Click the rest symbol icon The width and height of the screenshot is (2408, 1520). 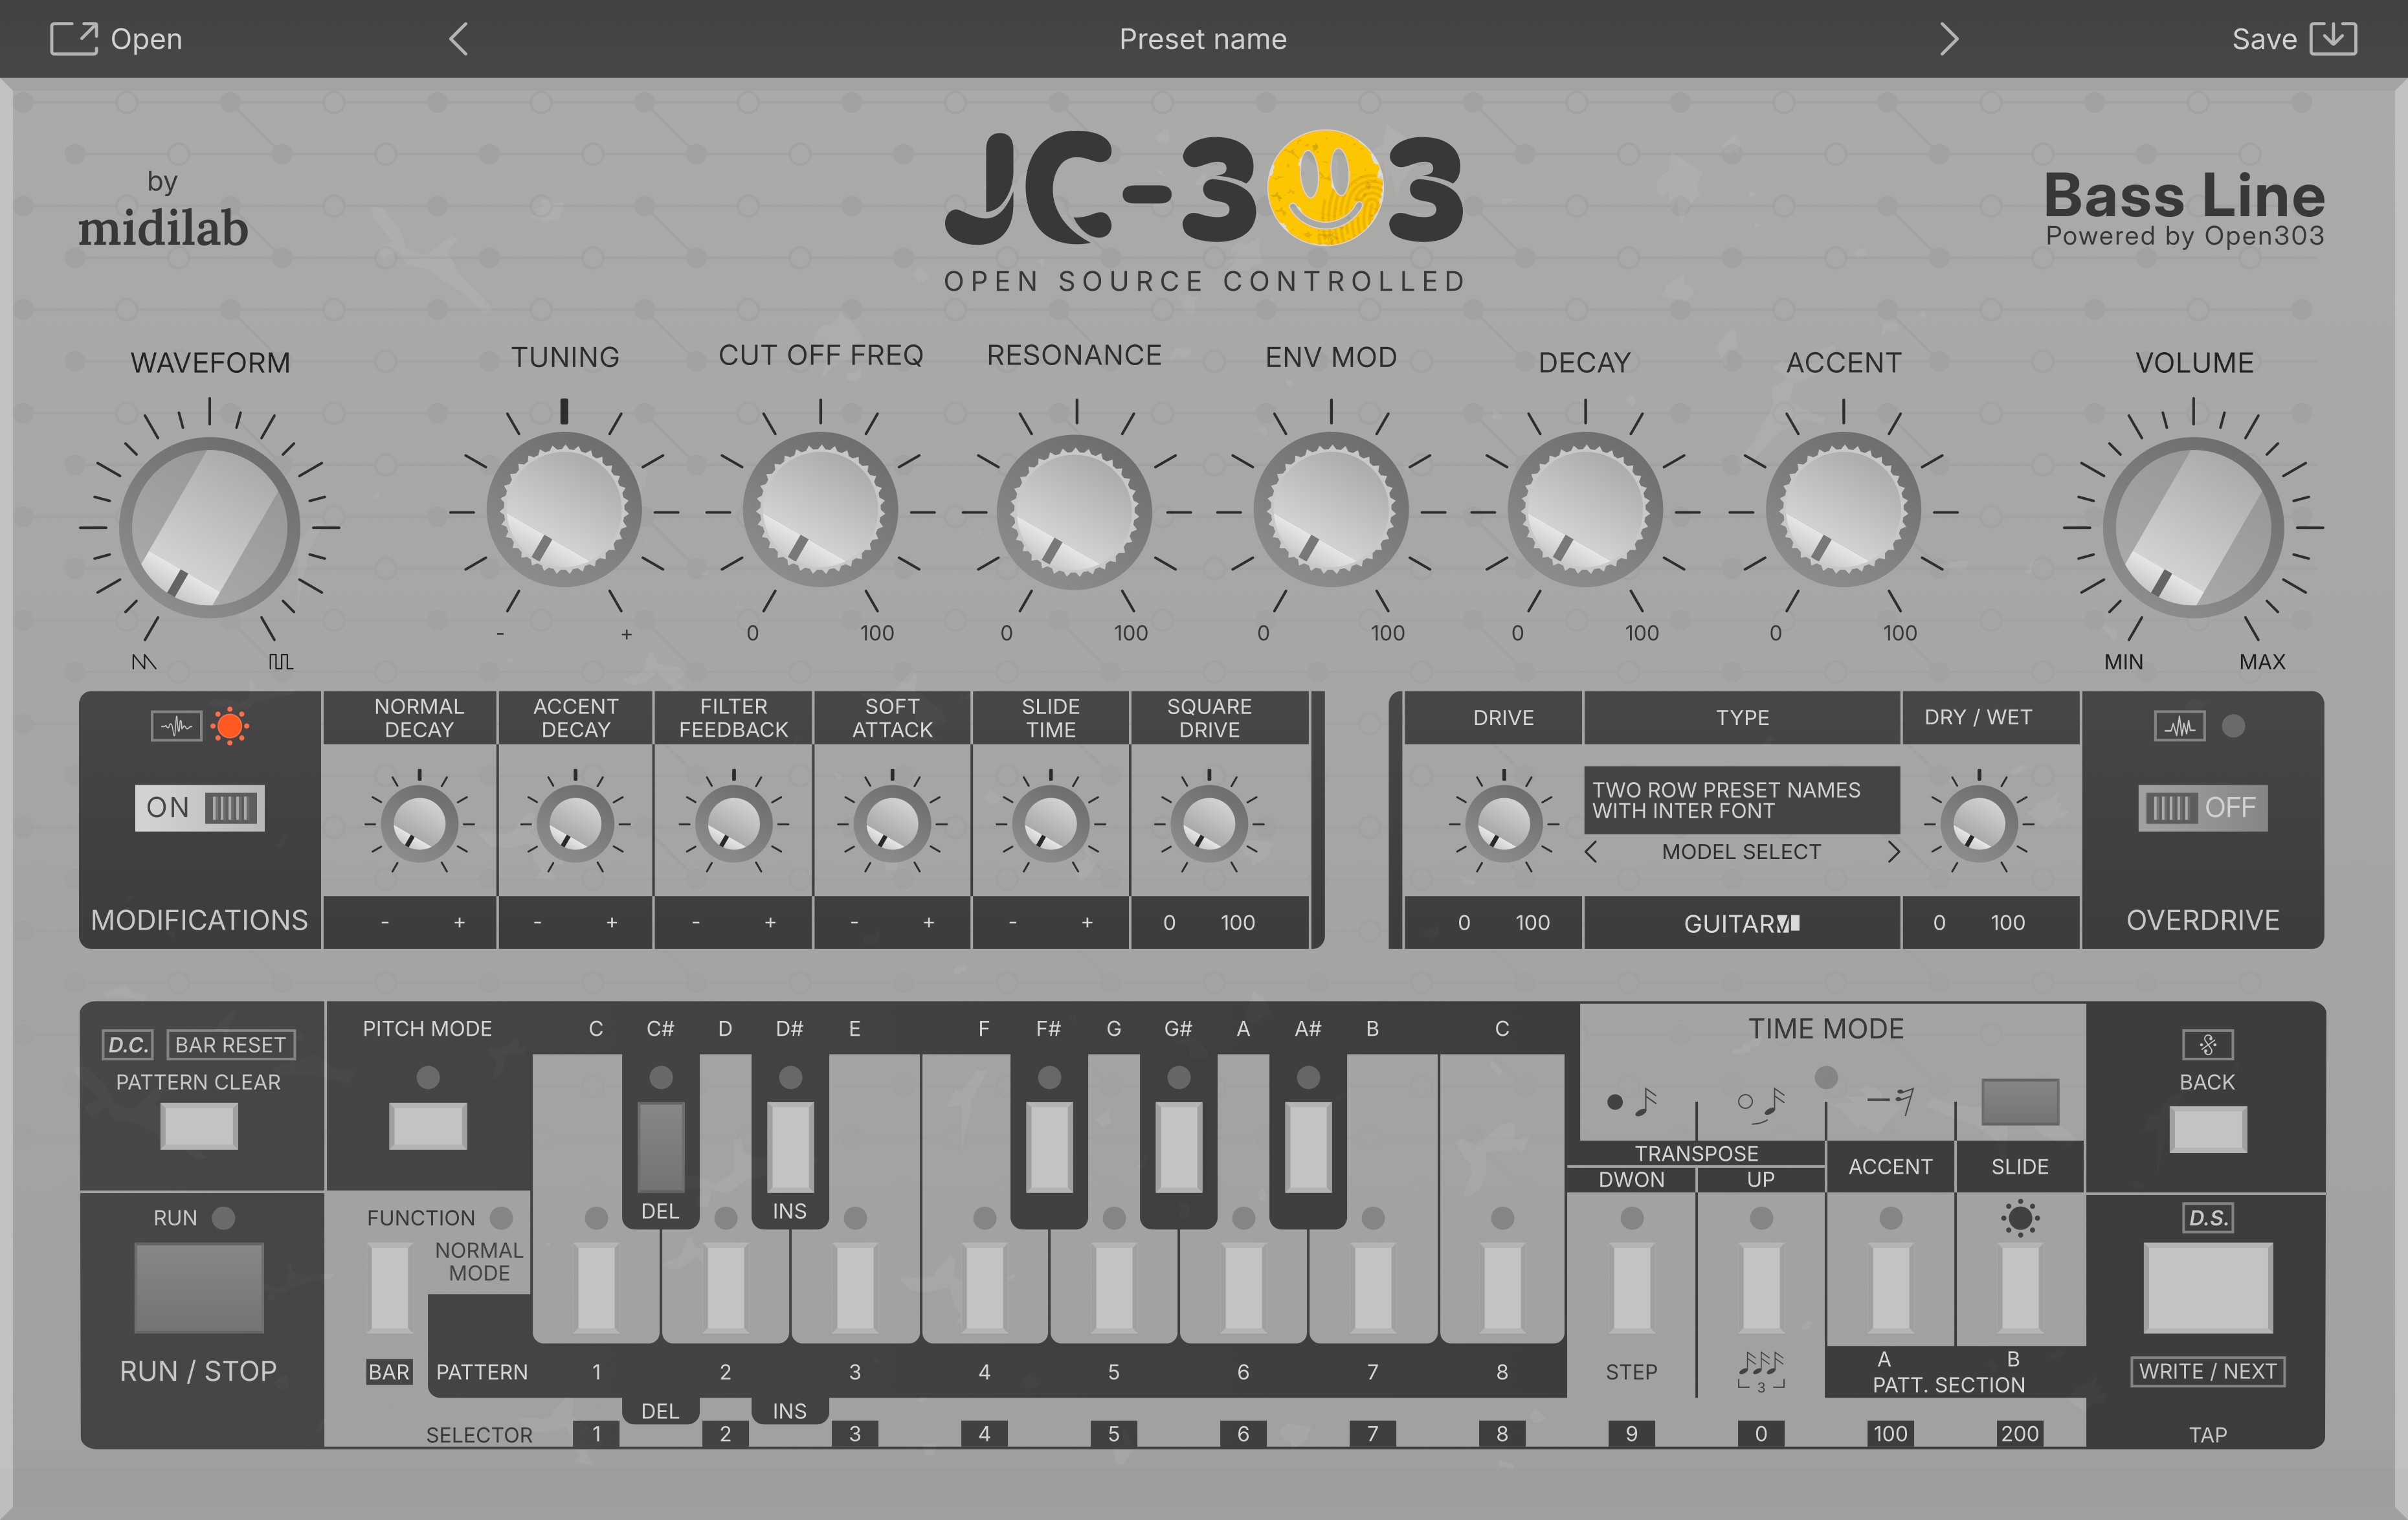tap(1891, 1101)
